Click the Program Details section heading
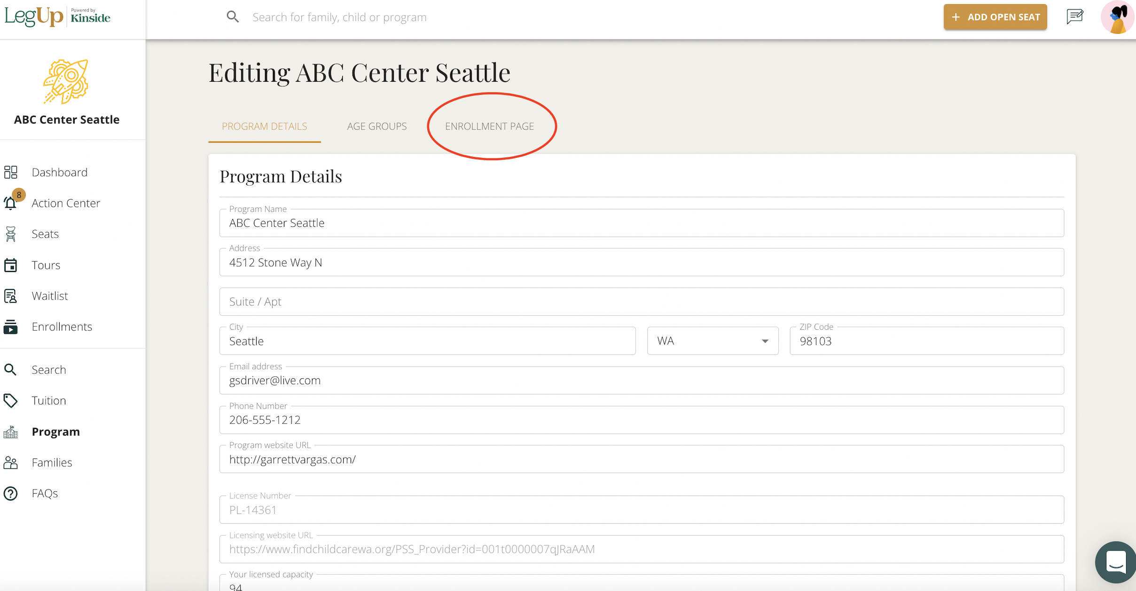The height and width of the screenshot is (591, 1136). coord(281,176)
